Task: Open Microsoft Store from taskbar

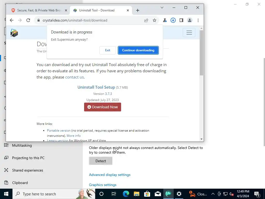Action: [147, 194]
